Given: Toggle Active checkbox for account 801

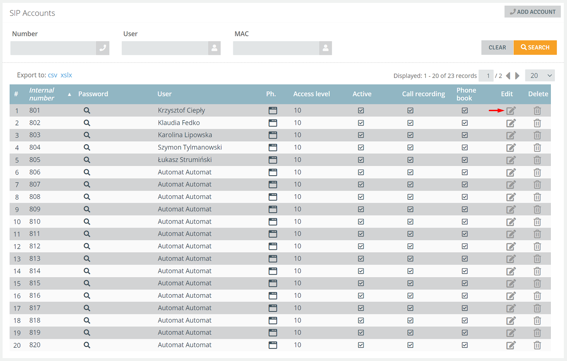Looking at the screenshot, I should pos(361,110).
